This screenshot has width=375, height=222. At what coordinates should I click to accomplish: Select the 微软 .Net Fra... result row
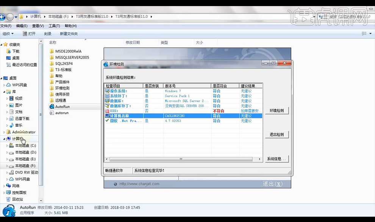click(183, 121)
